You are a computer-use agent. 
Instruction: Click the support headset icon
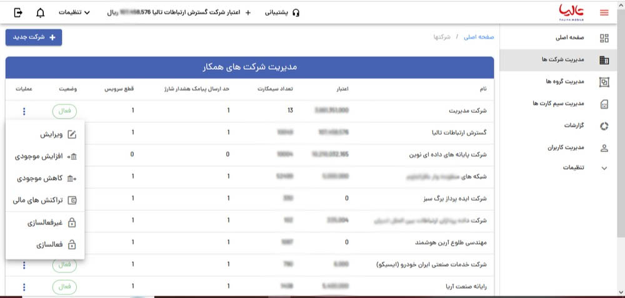click(x=296, y=12)
